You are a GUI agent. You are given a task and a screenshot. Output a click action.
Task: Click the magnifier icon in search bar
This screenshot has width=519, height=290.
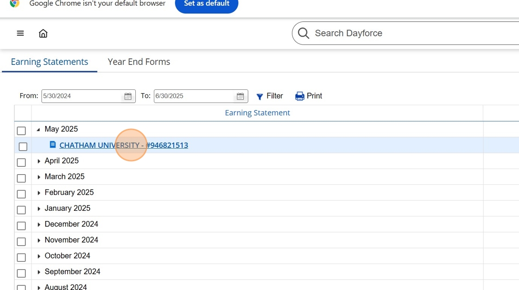pyautogui.click(x=303, y=33)
